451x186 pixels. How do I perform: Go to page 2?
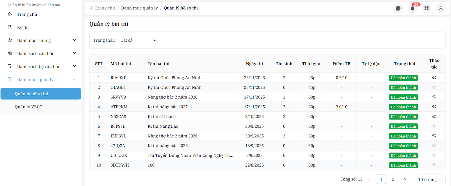coord(393,180)
